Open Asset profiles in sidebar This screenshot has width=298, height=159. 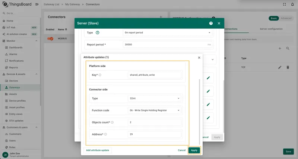pos(20,107)
